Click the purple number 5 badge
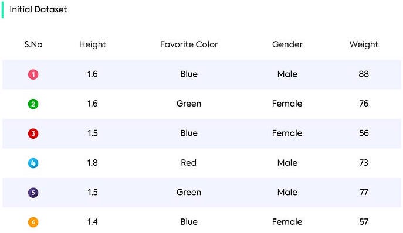Viewport: 403px width, 233px height. coord(33,193)
